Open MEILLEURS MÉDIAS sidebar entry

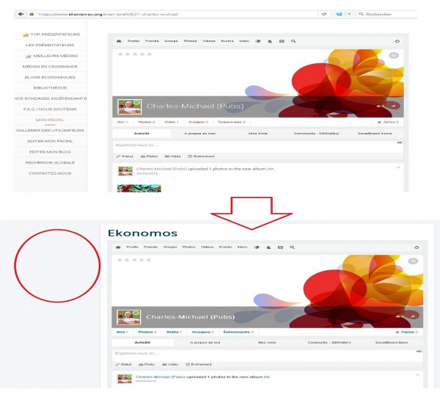click(51, 56)
